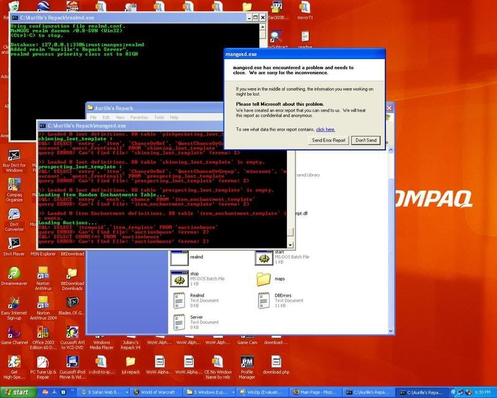
Task: Open the Compaq Organize desktop shortcut
Action: [x=14, y=190]
